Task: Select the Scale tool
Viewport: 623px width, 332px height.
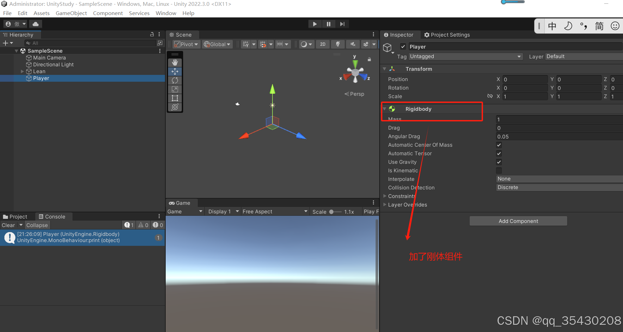Action: point(175,89)
